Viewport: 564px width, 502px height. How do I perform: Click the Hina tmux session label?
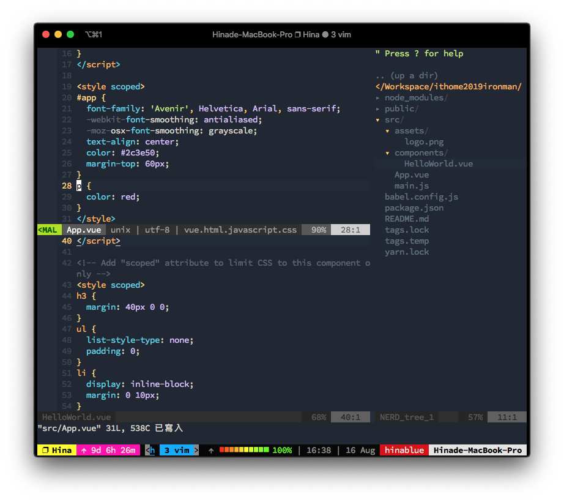pyautogui.click(x=57, y=450)
